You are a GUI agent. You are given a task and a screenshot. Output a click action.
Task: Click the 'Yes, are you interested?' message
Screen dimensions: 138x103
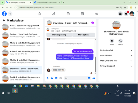[x=83, y=51]
